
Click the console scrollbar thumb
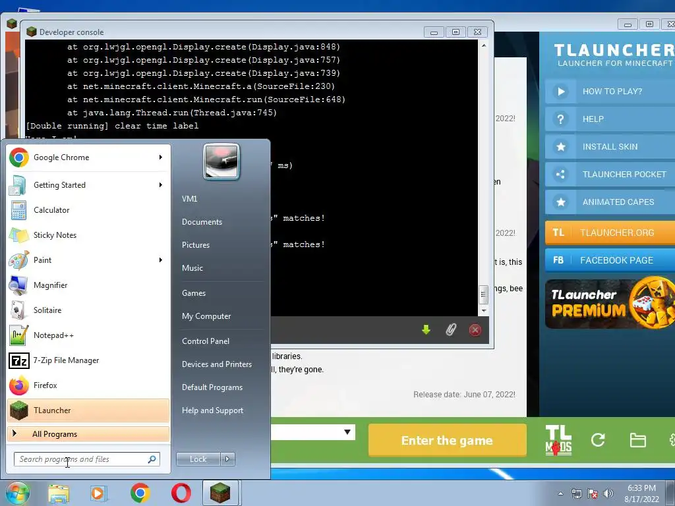point(483,295)
